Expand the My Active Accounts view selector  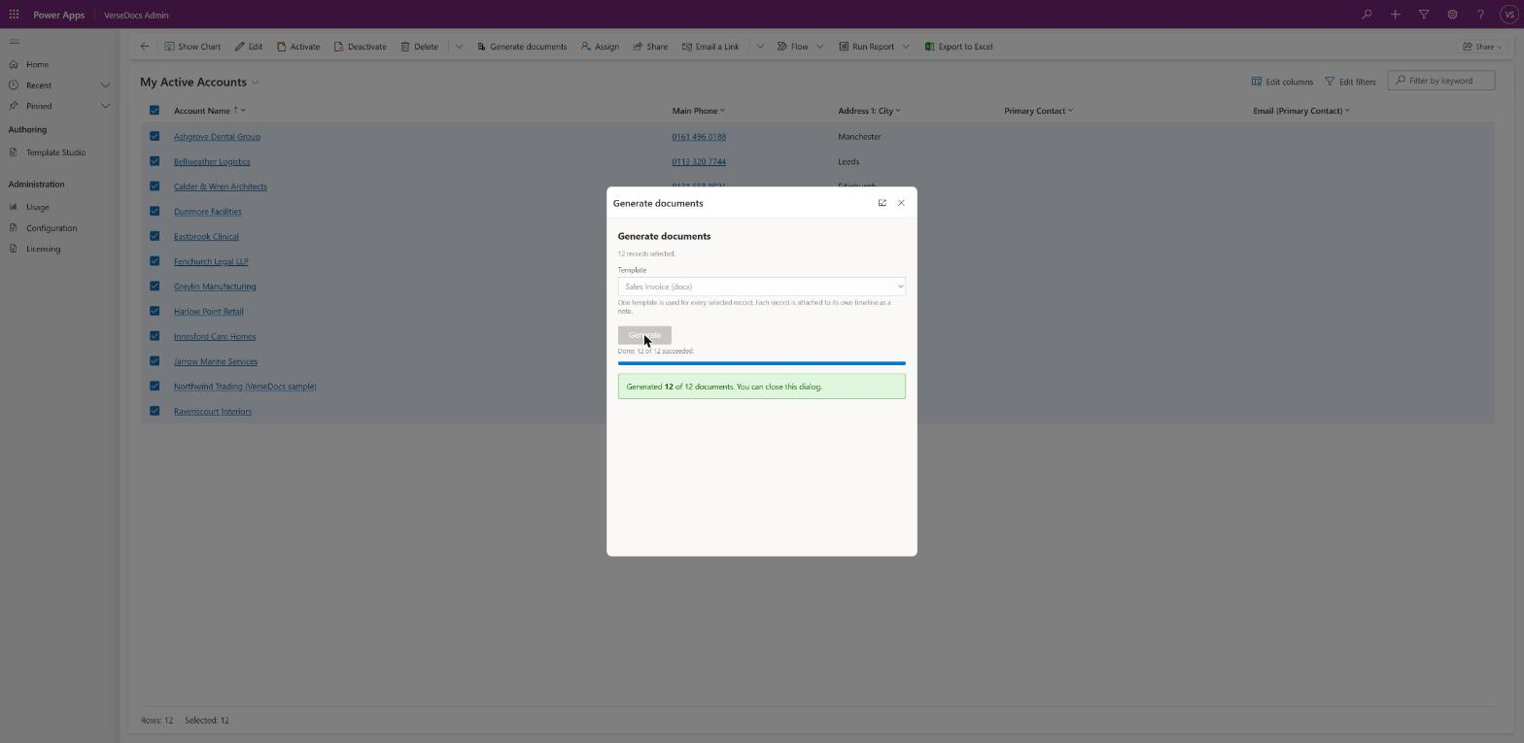tap(255, 83)
